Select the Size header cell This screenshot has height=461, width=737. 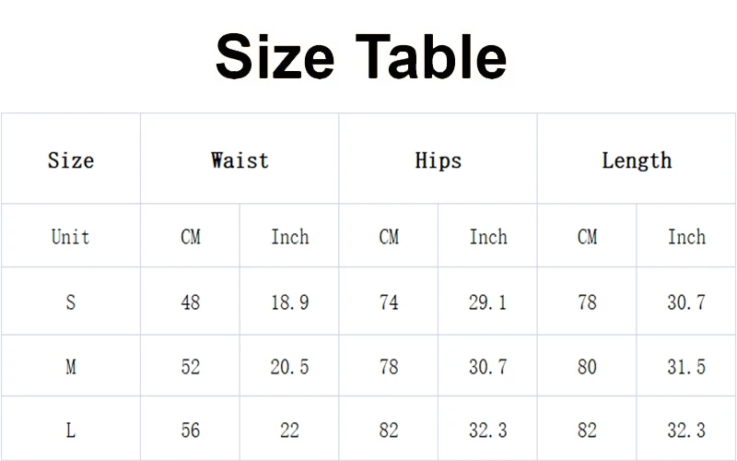pos(71,159)
